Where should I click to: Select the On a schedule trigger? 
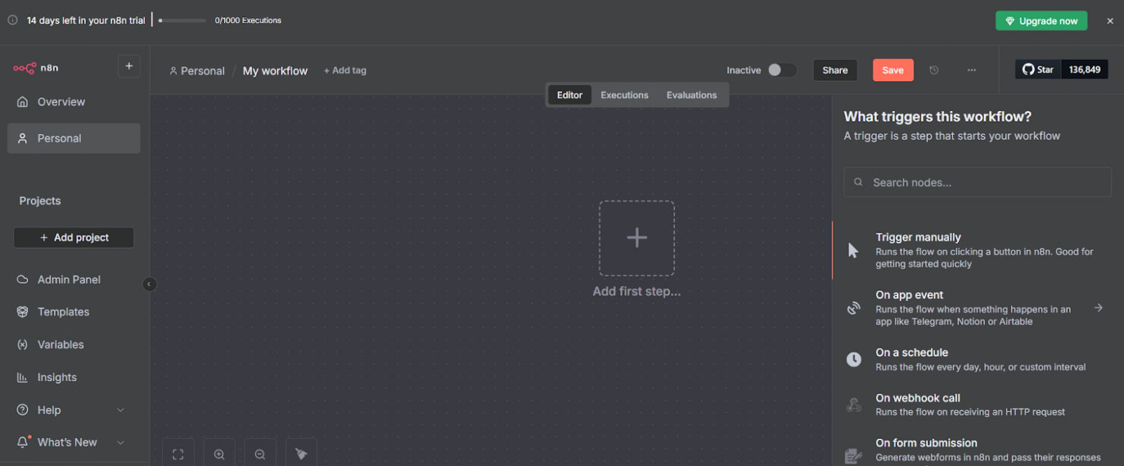click(978, 359)
